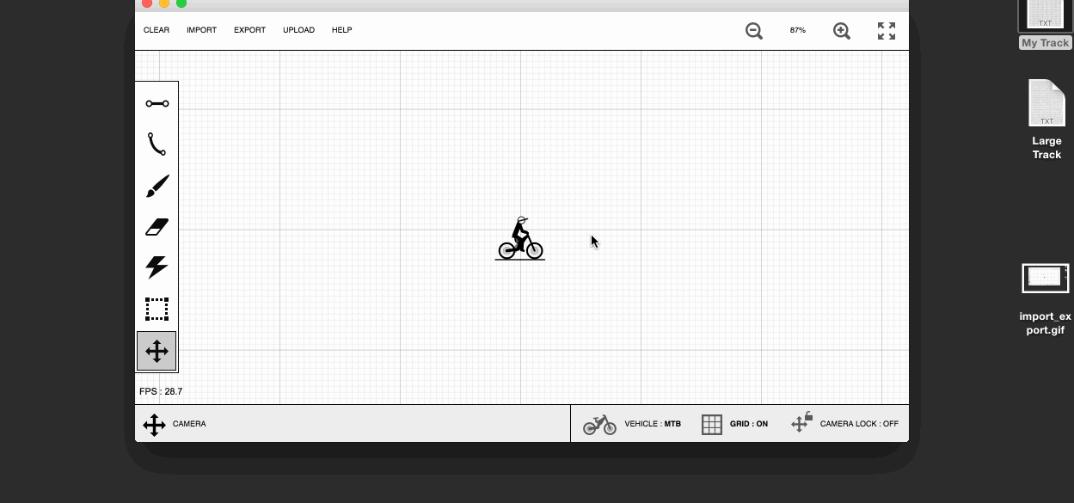Screen dimensions: 1074x503
Task: Zoom in with the plus magnifier
Action: click(x=842, y=31)
